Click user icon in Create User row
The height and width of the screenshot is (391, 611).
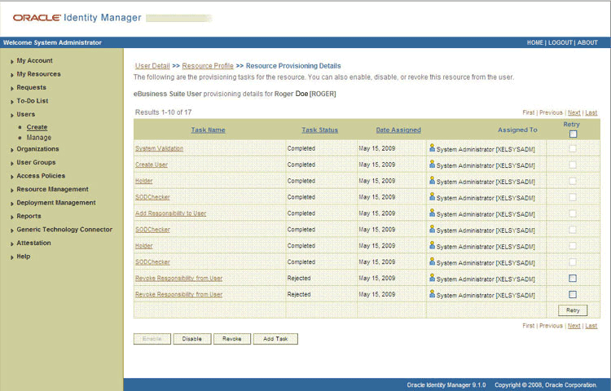432,165
